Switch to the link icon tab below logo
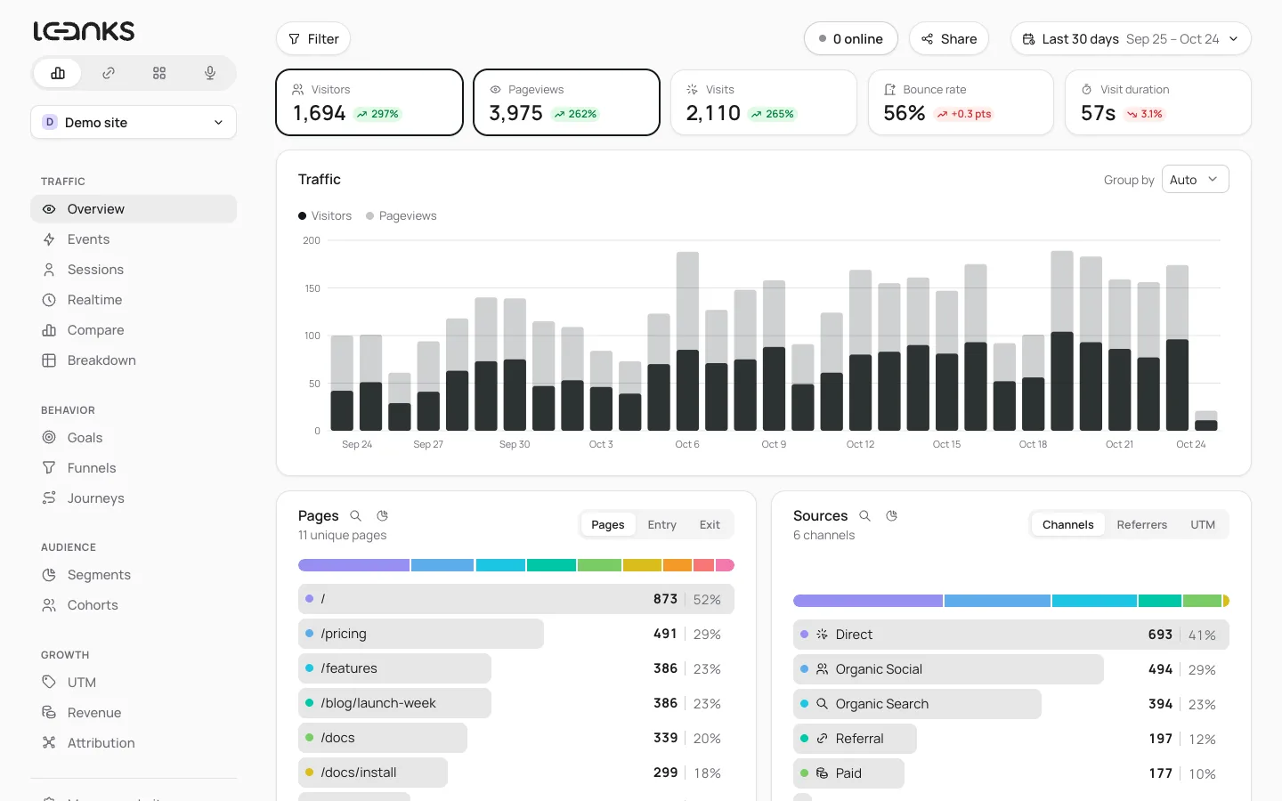This screenshot has height=801, width=1282. click(109, 73)
